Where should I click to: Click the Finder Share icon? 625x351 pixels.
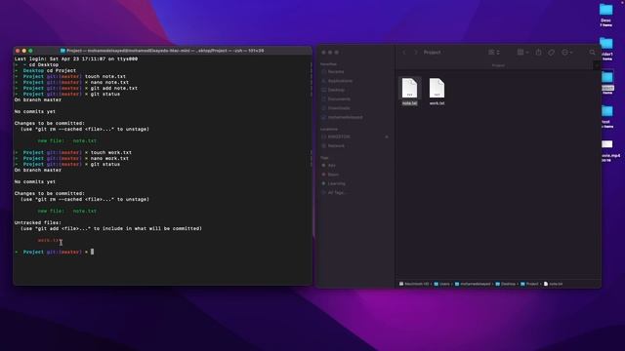tap(538, 52)
